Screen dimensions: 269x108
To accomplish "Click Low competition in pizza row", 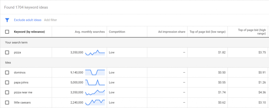I will pos(112,52).
